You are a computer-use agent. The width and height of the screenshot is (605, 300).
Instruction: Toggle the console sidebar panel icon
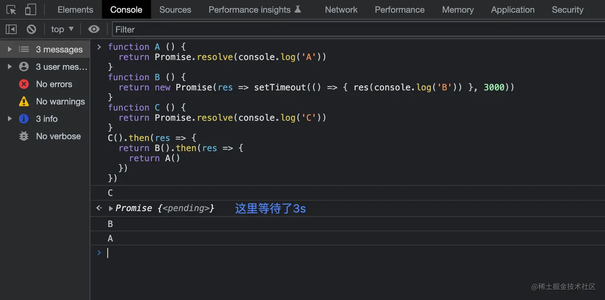point(11,29)
